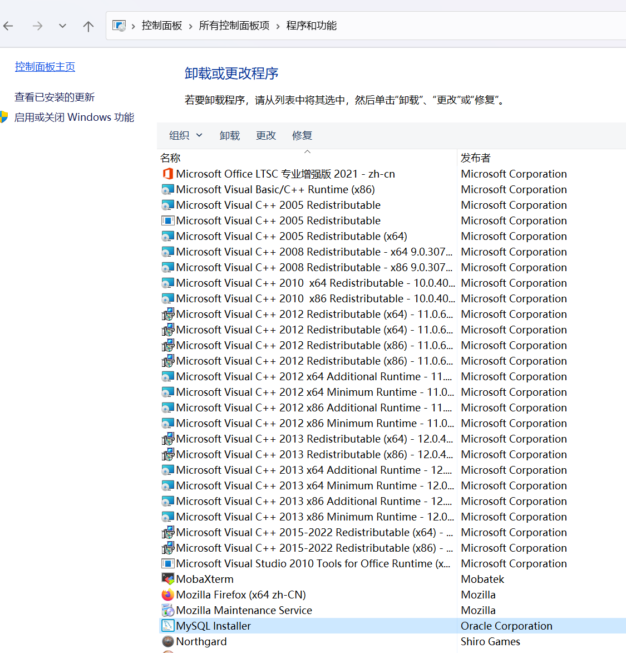This screenshot has height=653, width=626.
Task: Click icon of Visual C++ 2013 Redistributable (x86)
Action: click(x=167, y=454)
